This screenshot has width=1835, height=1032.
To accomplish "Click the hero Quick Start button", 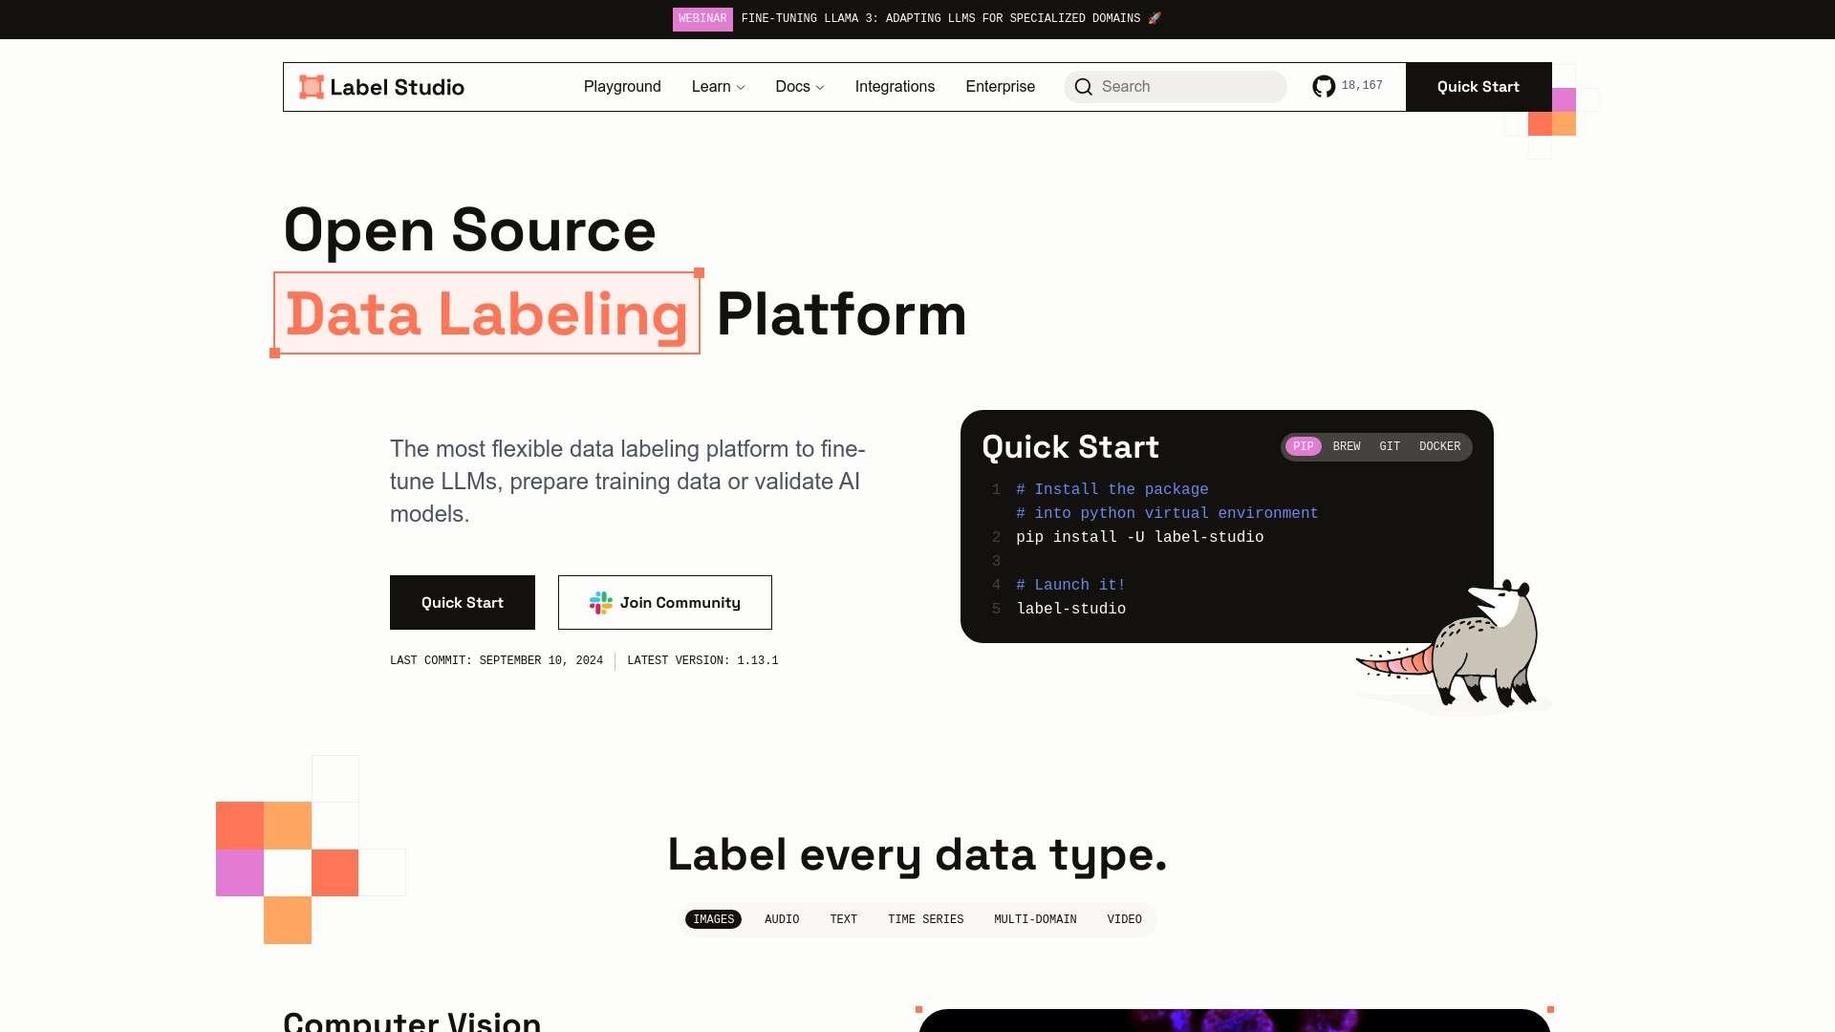I will pos(463,603).
